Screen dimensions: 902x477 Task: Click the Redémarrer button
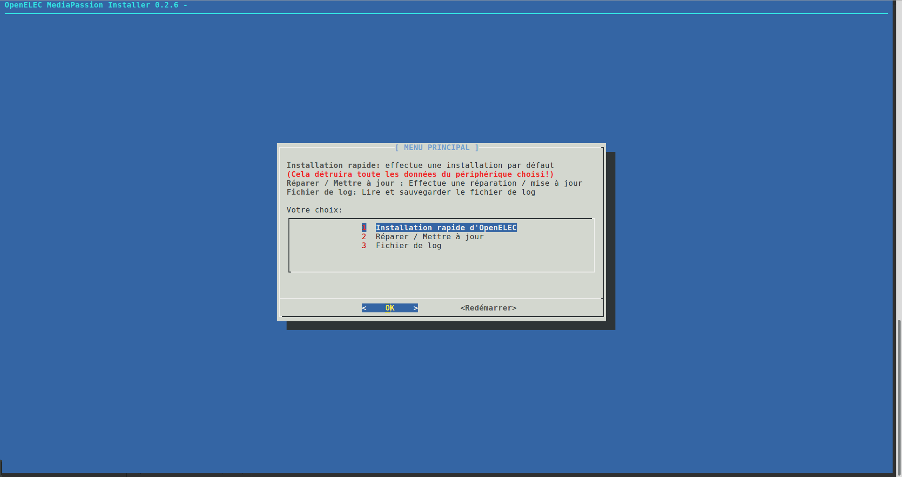pos(488,308)
